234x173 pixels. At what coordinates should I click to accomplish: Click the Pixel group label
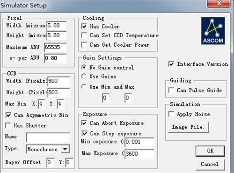15,18
